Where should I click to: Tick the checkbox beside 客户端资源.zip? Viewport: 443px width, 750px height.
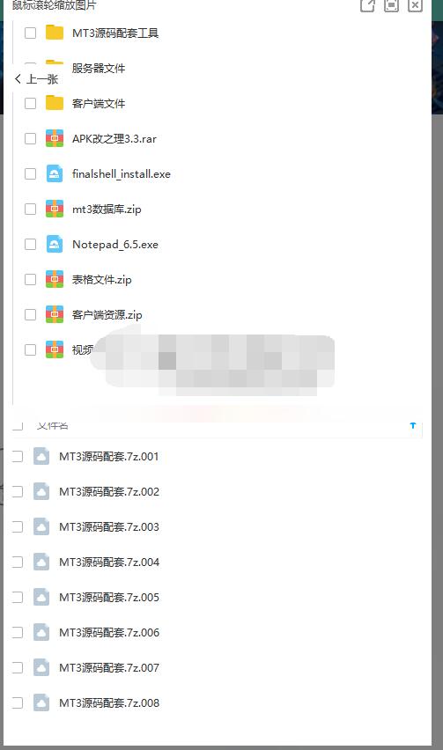30,314
